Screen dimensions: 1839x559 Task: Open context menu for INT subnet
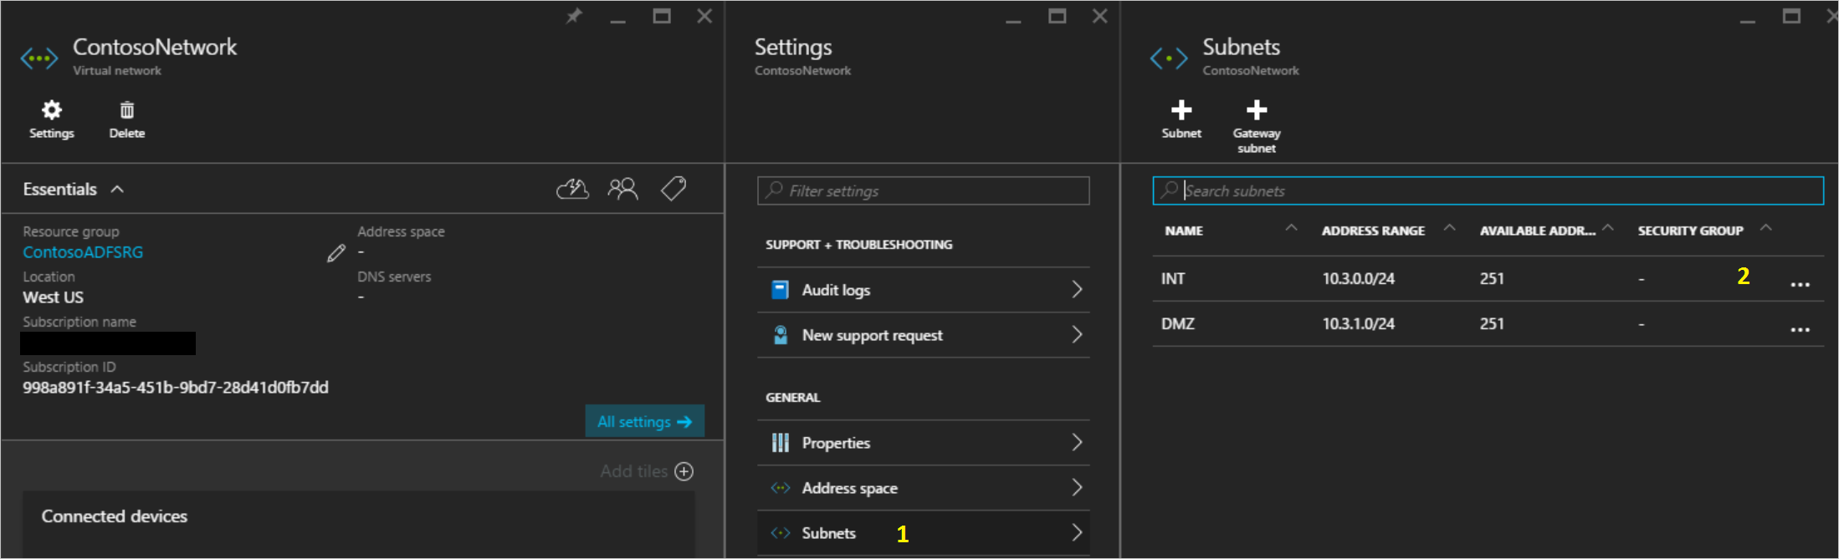(1801, 285)
